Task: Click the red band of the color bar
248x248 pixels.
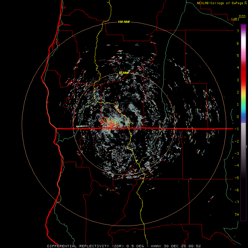Action: [243, 74]
